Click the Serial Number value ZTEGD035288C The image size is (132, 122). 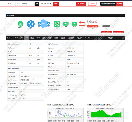(x=25, y=80)
